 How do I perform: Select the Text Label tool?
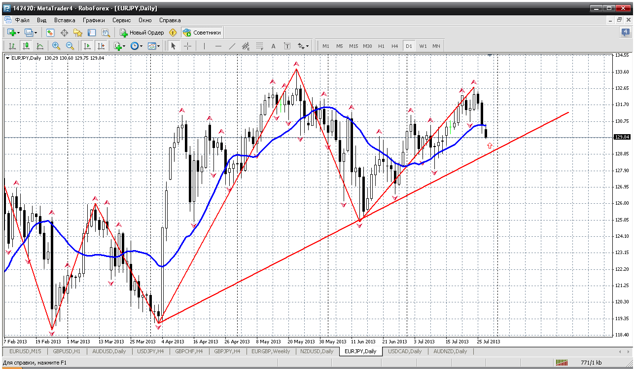(287, 46)
